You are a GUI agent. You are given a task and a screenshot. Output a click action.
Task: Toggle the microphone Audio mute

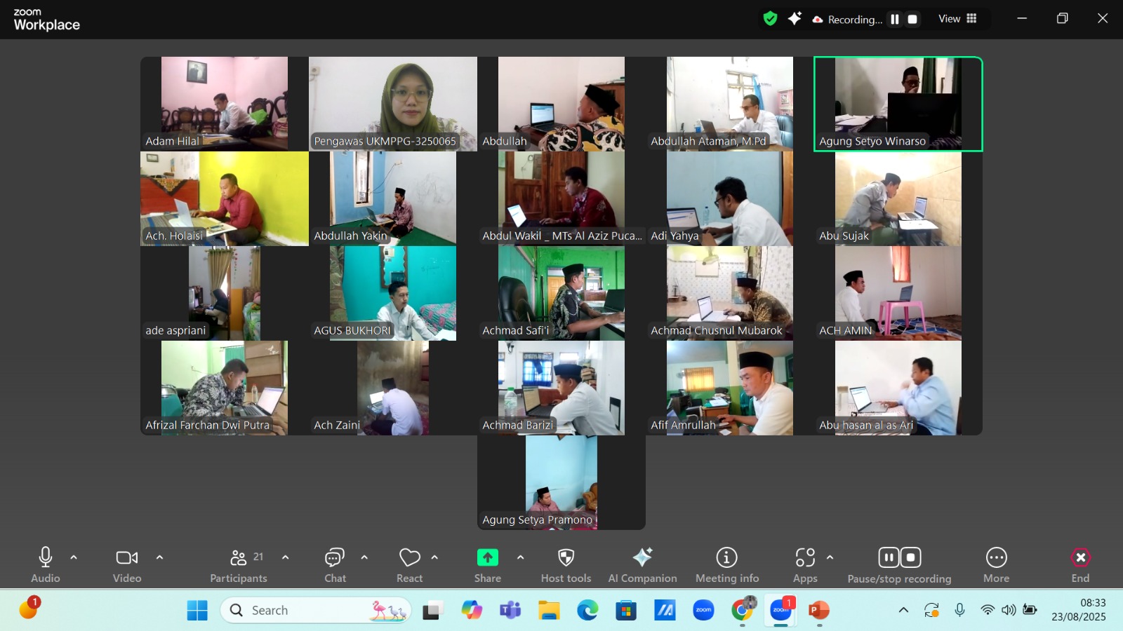coord(46,558)
